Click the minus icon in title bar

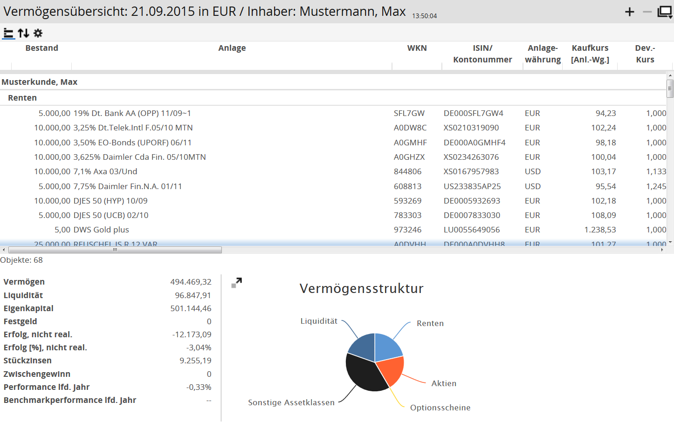tap(647, 12)
